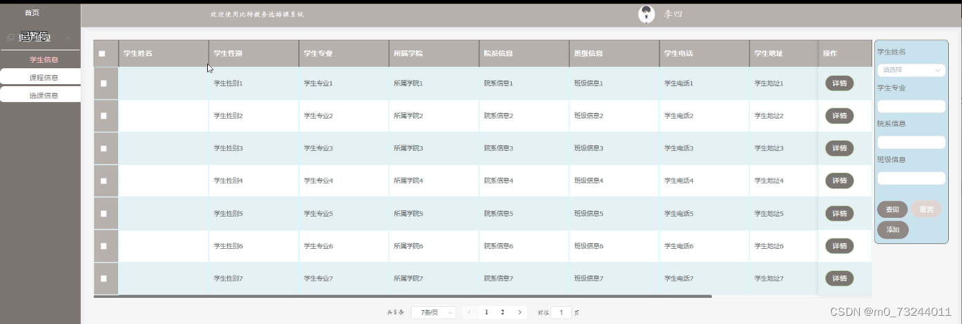The image size is (962, 324).
Task: Open 详情 for row 学生地址7
Action: coord(839,279)
